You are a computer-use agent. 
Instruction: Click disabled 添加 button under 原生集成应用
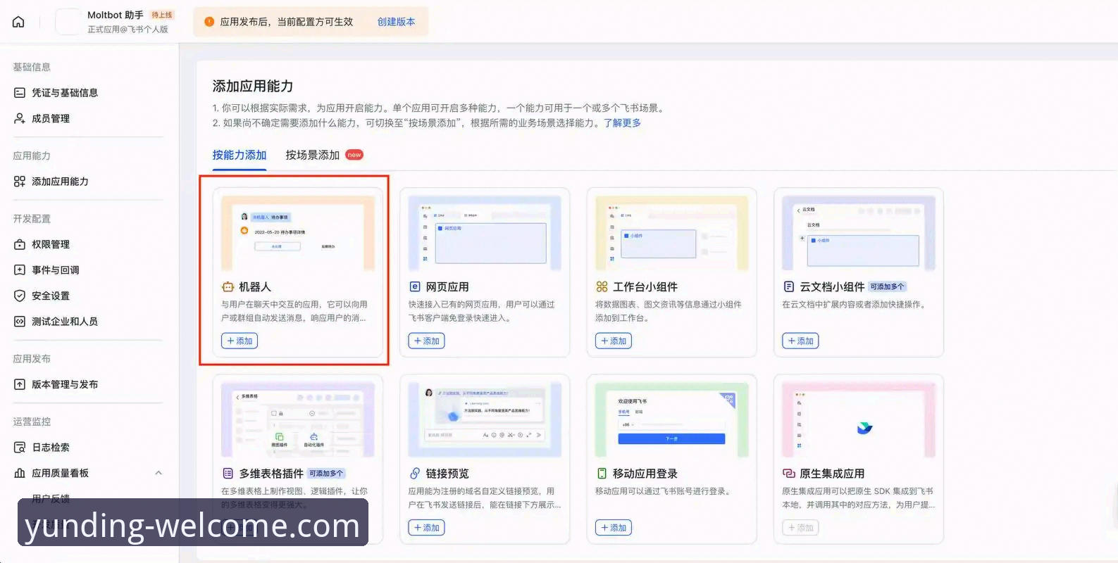pyautogui.click(x=800, y=528)
